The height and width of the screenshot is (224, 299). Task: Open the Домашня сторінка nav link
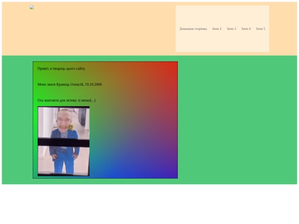pyautogui.click(x=193, y=29)
